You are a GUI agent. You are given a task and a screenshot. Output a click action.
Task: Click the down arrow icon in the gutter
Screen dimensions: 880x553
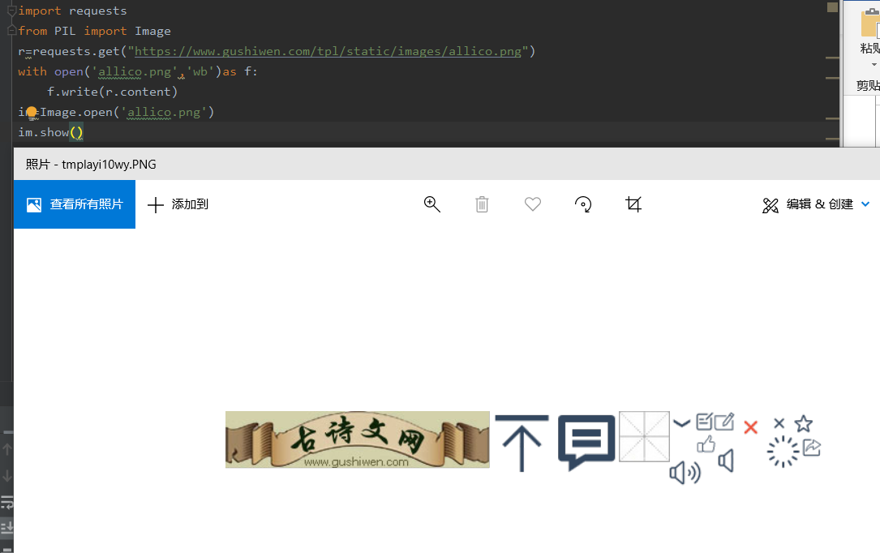(7, 476)
